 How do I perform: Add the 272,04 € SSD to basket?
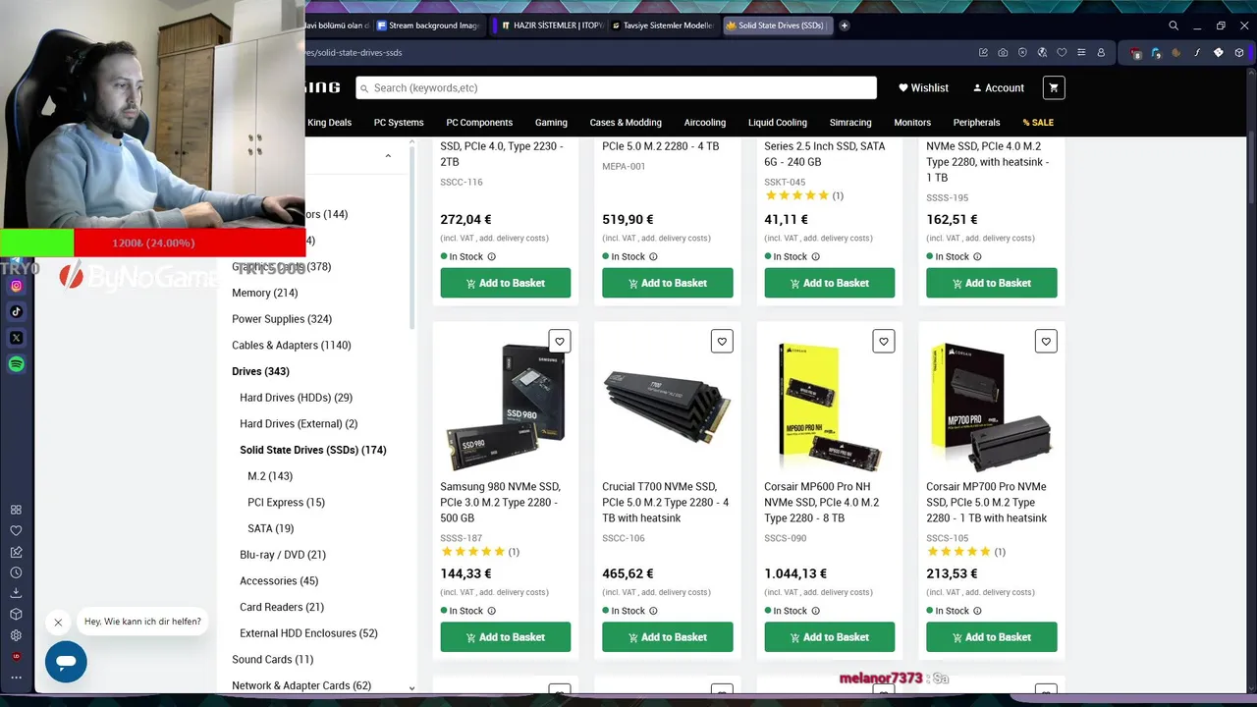point(505,283)
